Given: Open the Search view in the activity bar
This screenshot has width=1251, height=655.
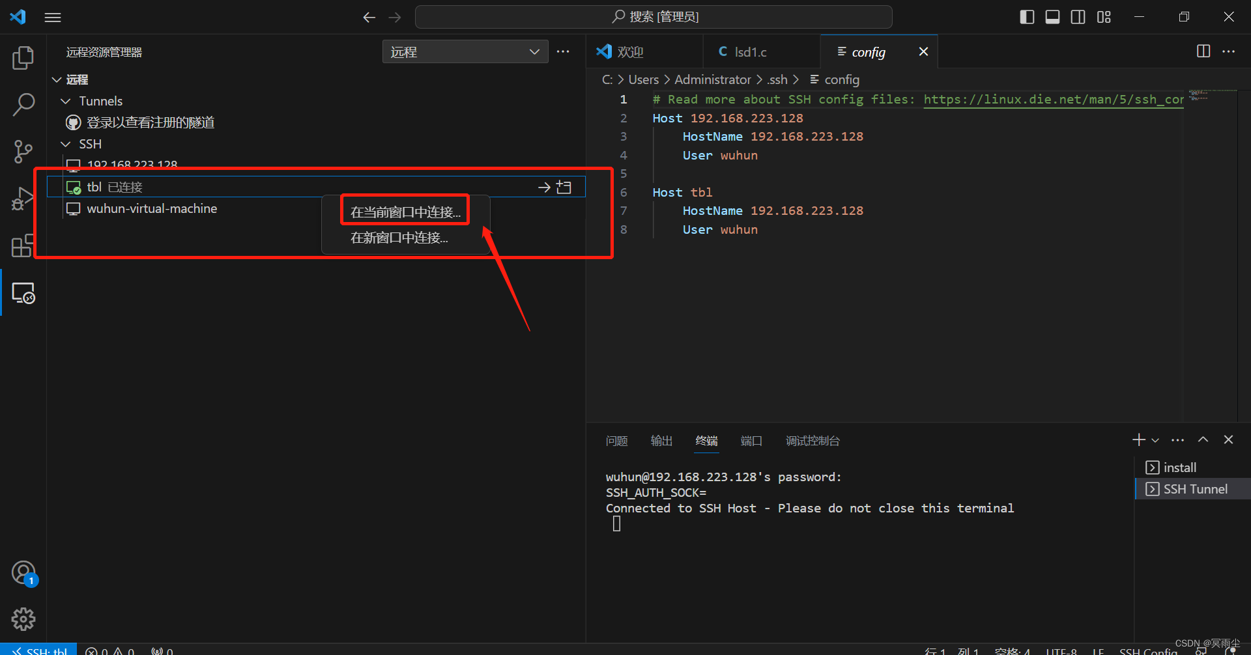Looking at the screenshot, I should [23, 104].
